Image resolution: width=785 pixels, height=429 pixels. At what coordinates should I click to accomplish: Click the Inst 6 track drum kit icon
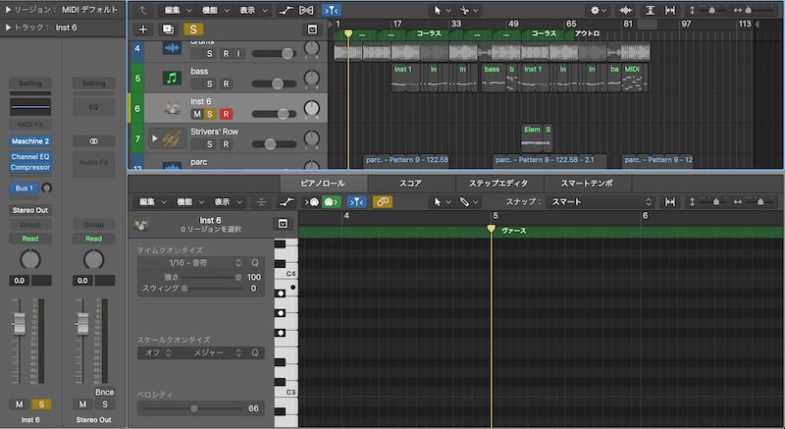(172, 108)
